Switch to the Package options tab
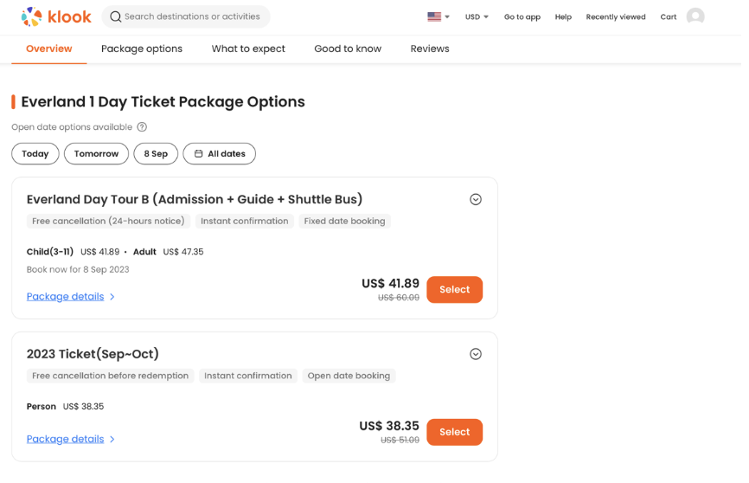Screen dimensions: 749x483 142,48
